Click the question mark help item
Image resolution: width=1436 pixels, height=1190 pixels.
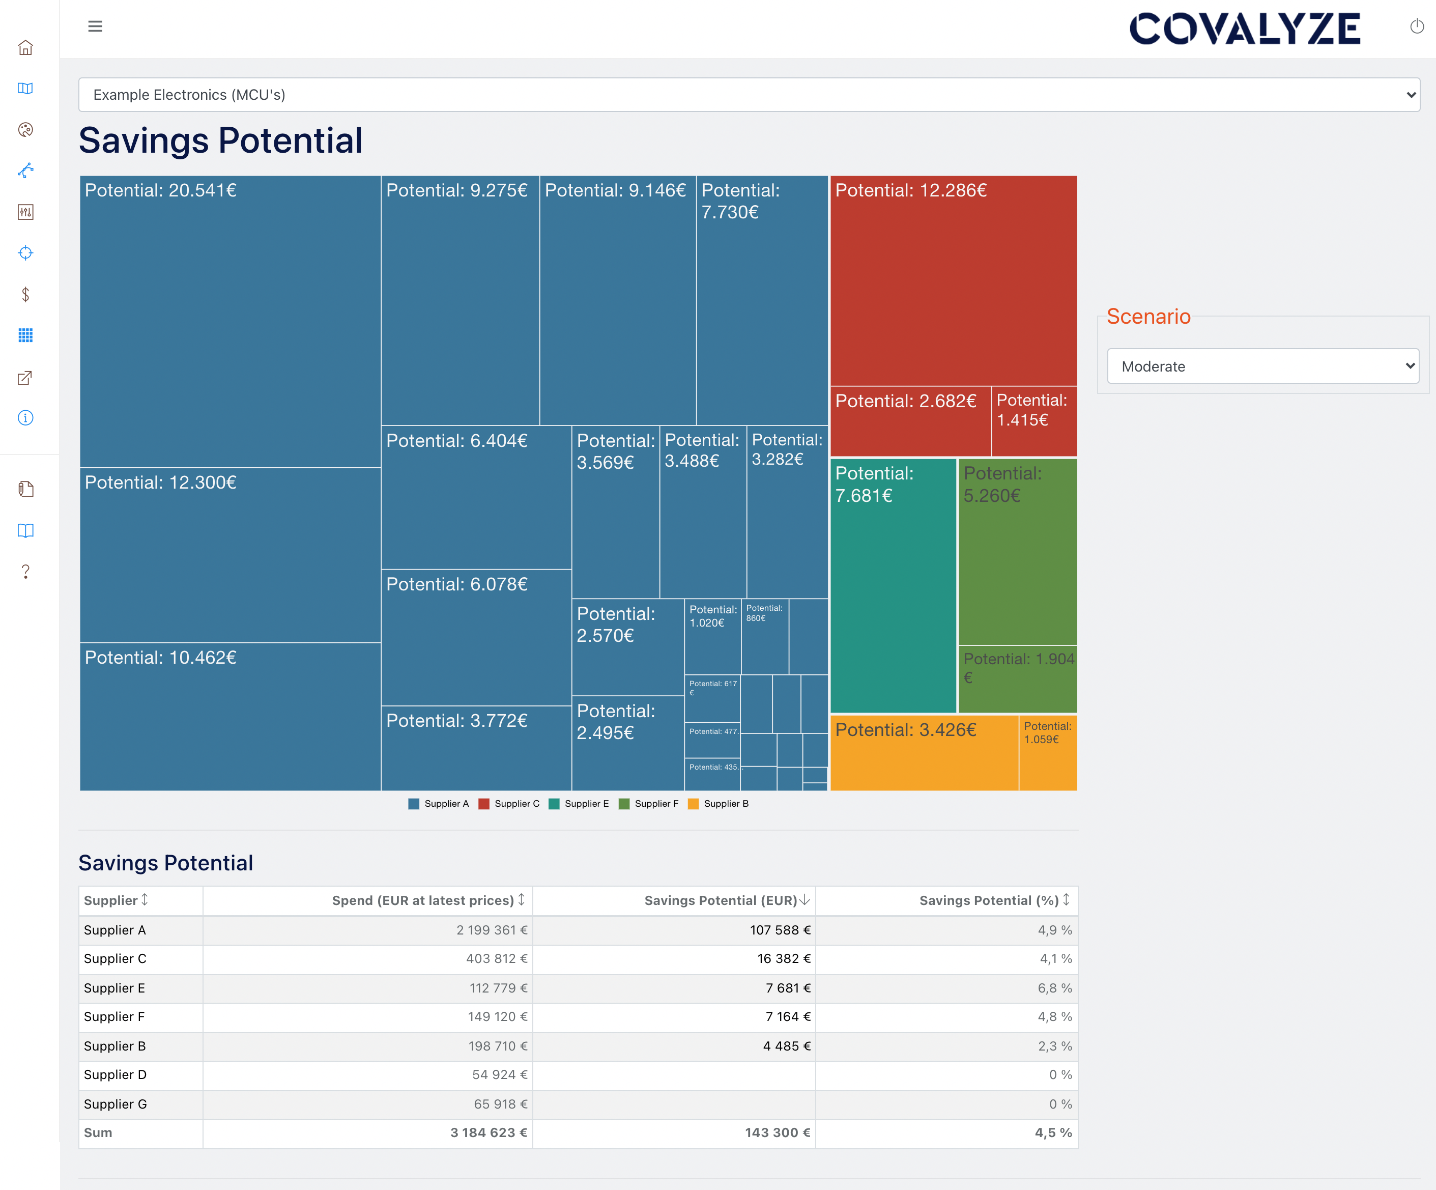[x=25, y=571]
